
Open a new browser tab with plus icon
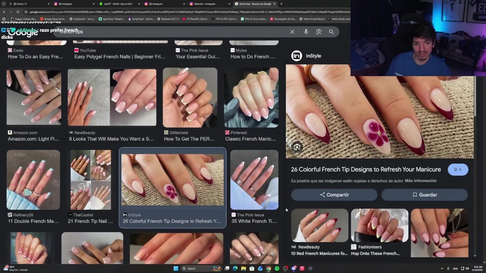(x=281, y=4)
